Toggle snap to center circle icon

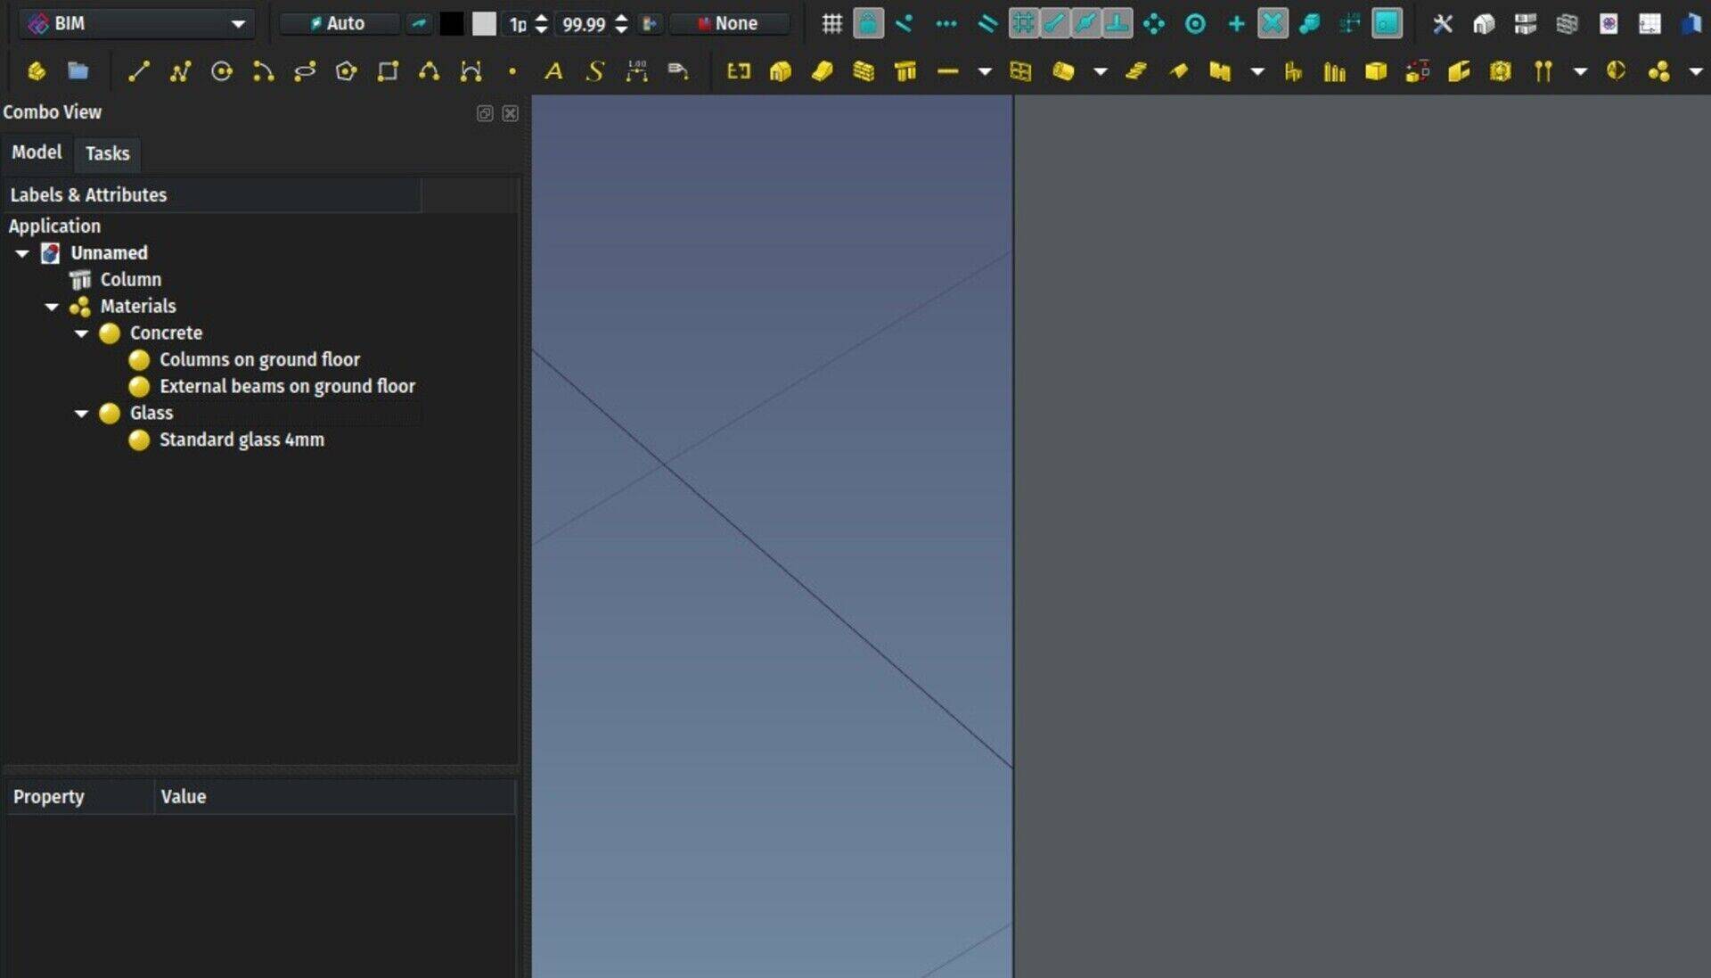coord(1195,24)
